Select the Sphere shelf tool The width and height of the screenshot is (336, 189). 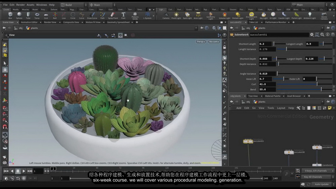tap(19, 15)
